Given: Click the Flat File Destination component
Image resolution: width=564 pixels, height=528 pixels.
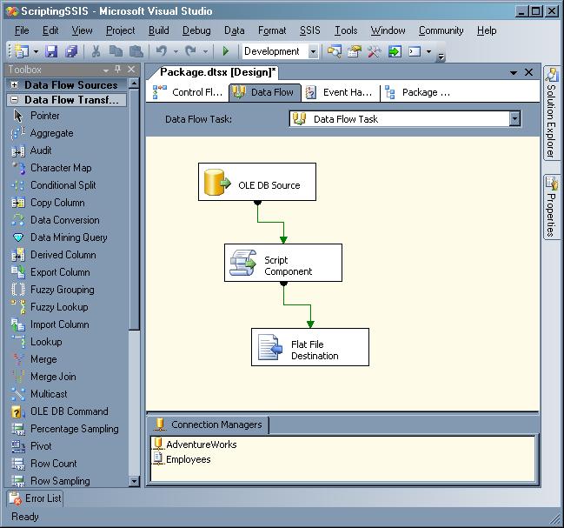Looking at the screenshot, I should click(309, 347).
